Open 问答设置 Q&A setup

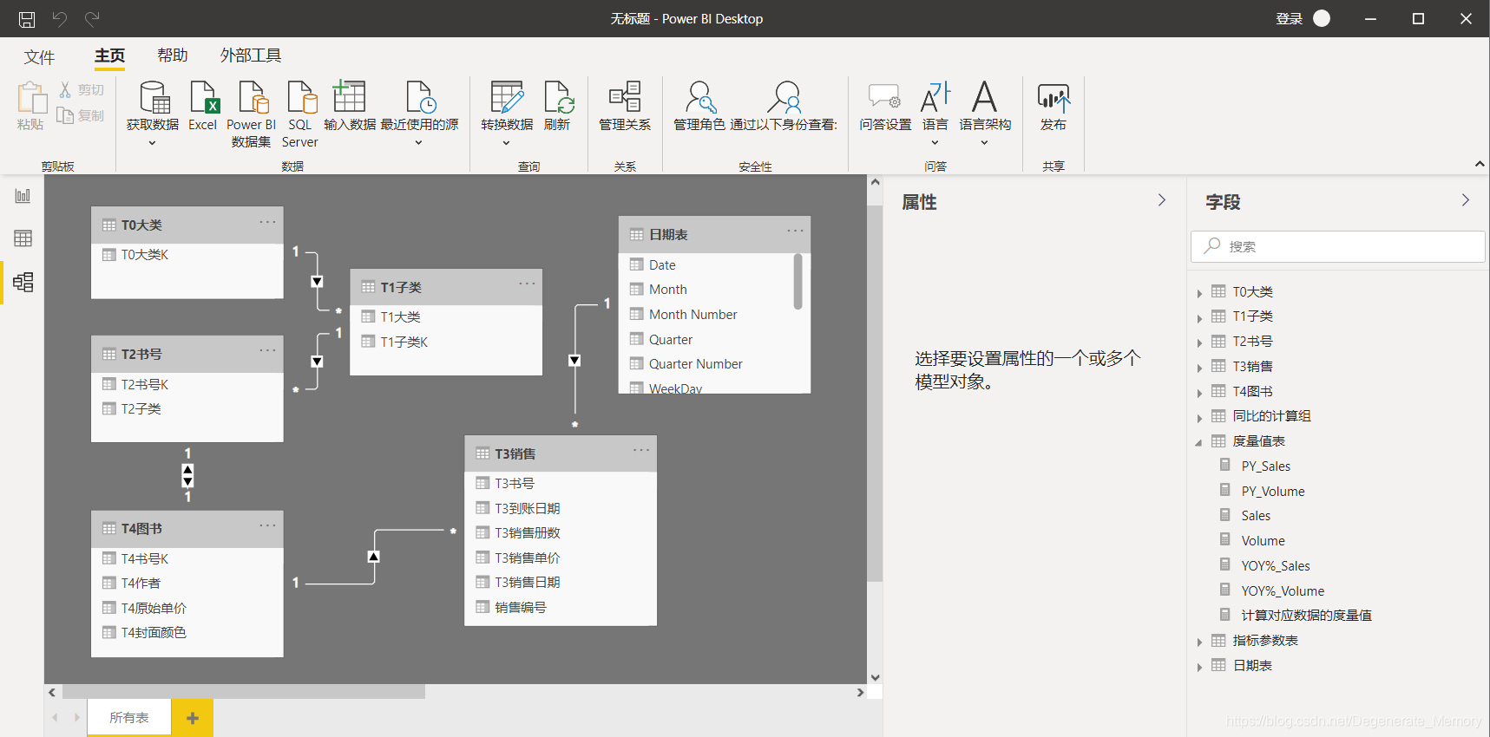885,106
